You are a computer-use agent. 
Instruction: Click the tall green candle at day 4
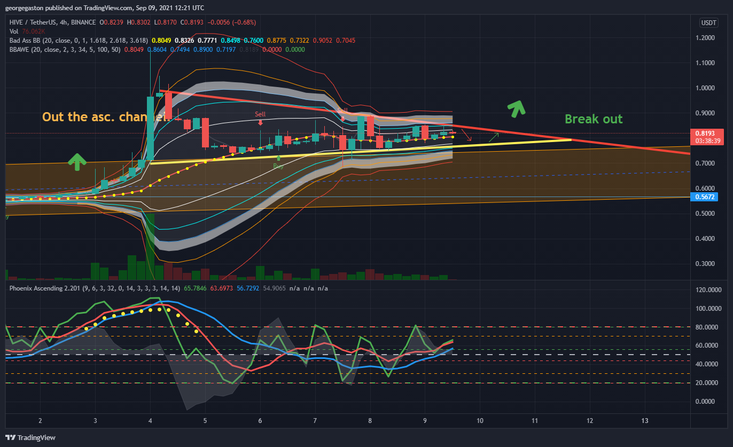pos(151,128)
